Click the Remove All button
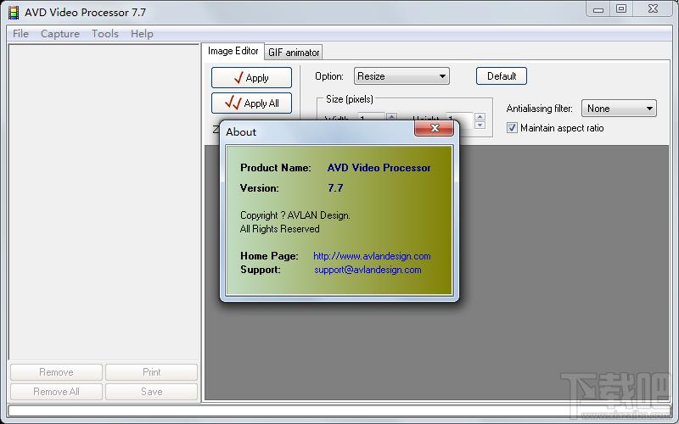This screenshot has height=424, width=679. pos(56,392)
